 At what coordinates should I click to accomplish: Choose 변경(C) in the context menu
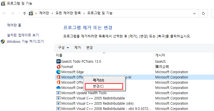[104, 86]
